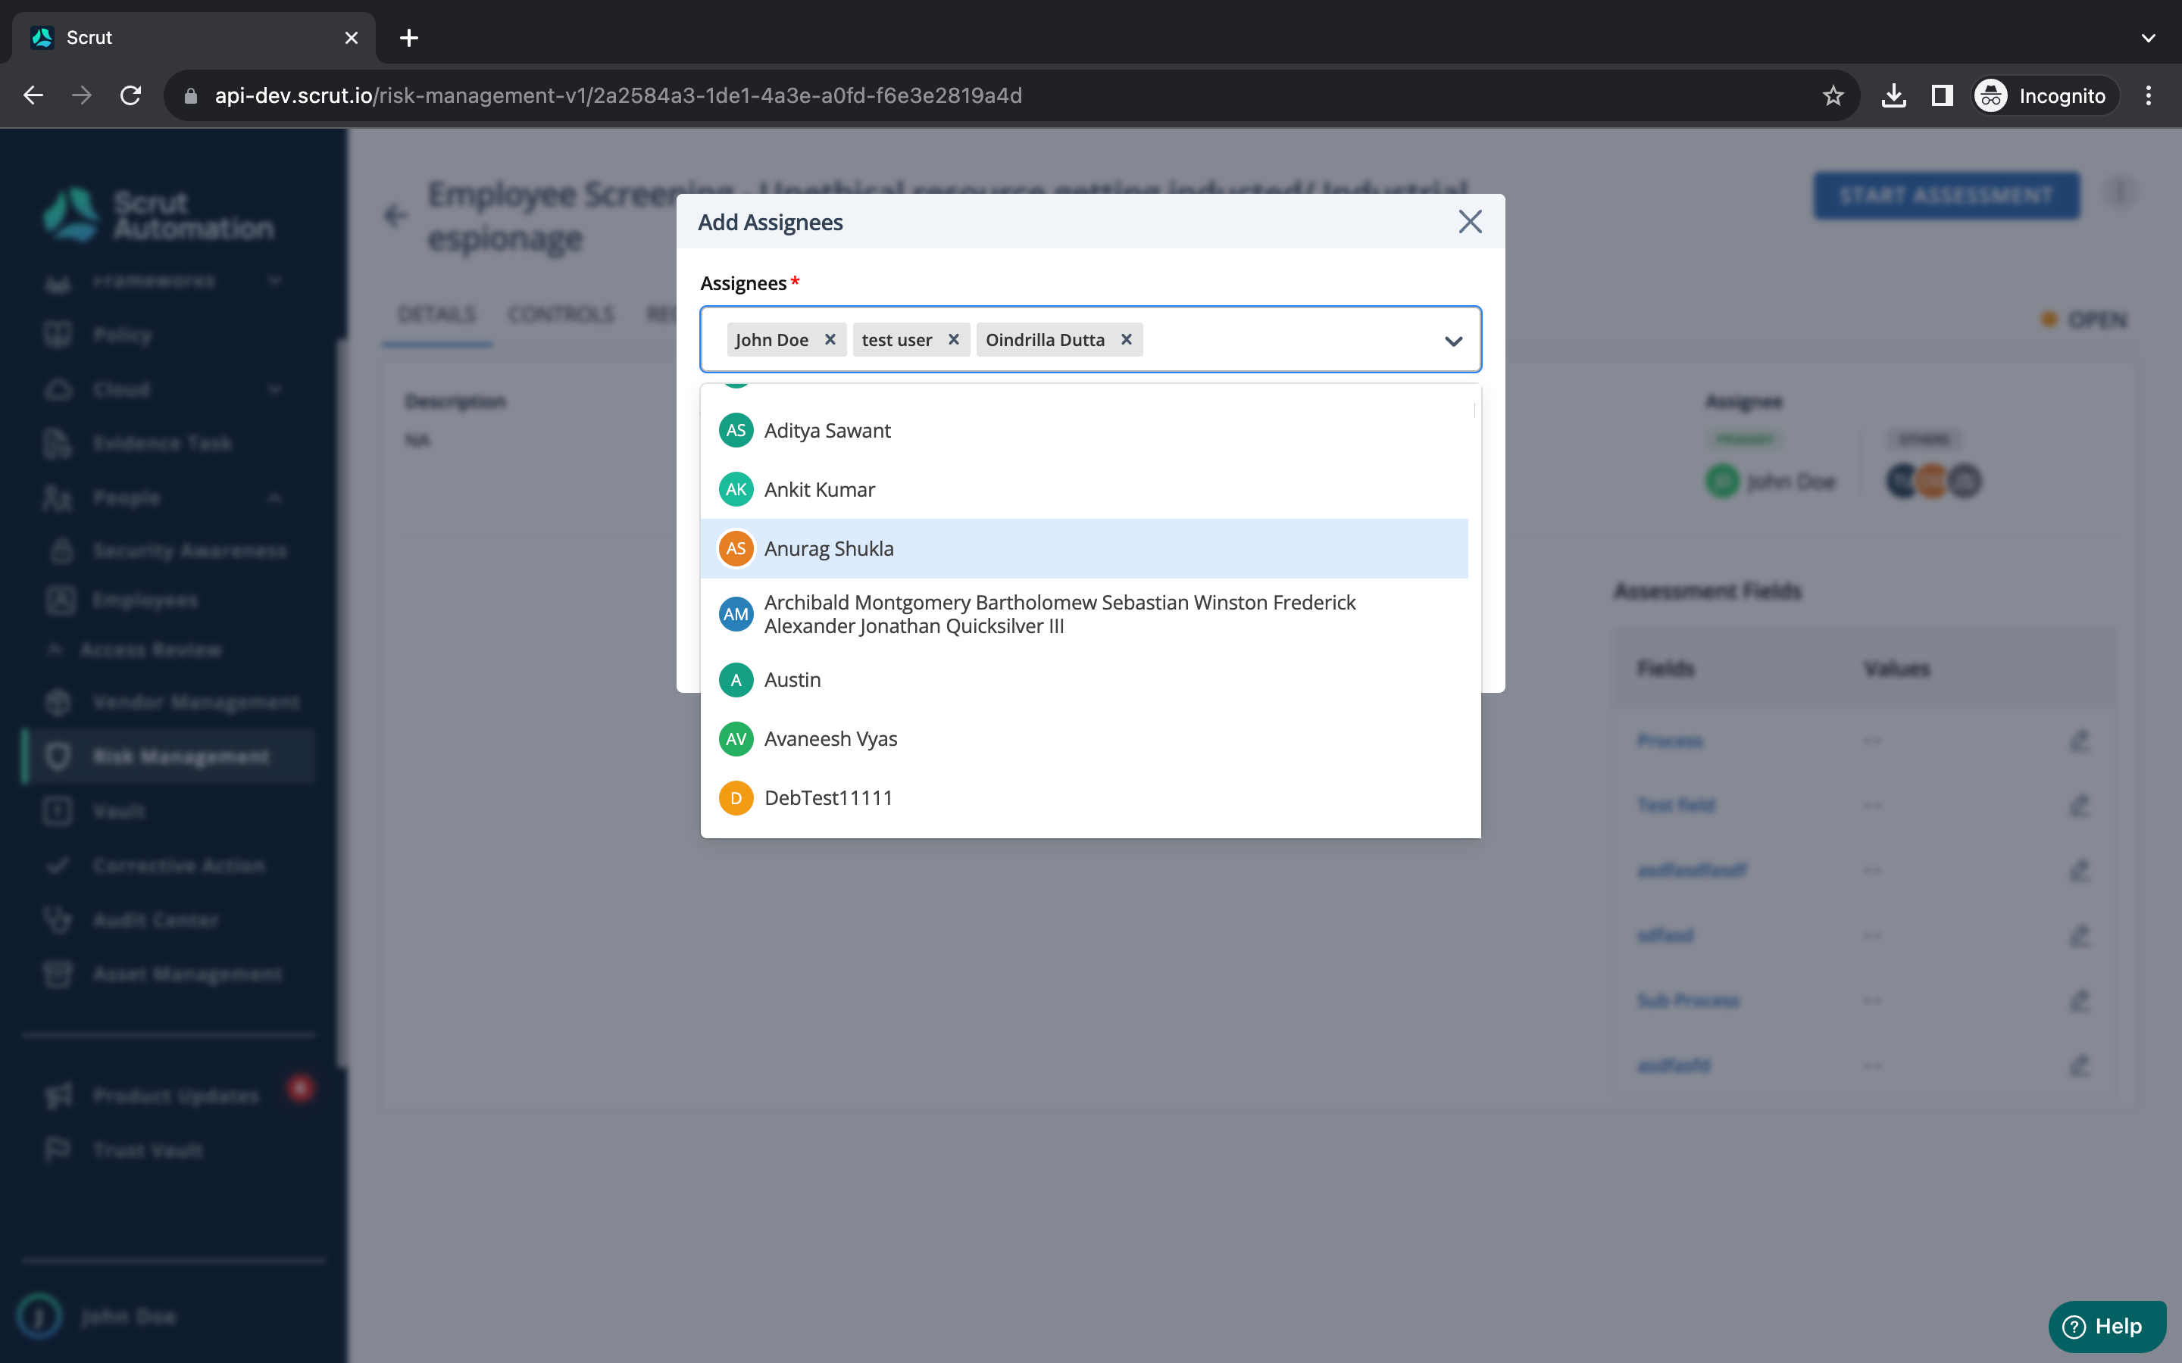Remove test user chip from assignees

[953, 340]
